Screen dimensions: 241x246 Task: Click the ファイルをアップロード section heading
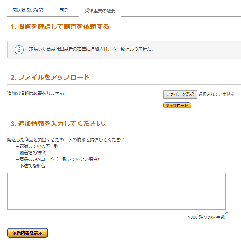(50, 78)
